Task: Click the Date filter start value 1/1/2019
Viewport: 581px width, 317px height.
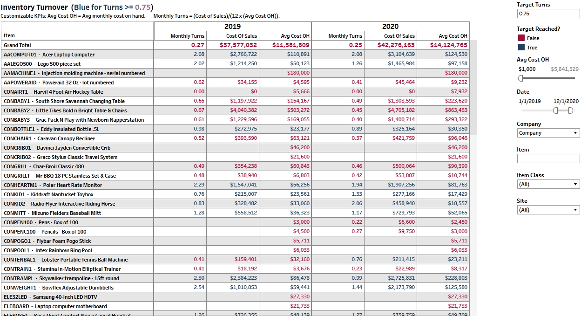Action: (x=529, y=101)
